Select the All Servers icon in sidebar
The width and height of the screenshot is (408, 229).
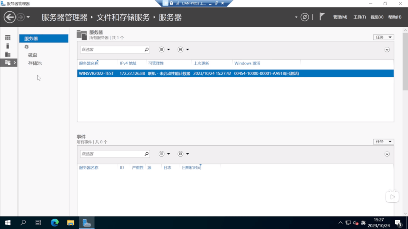point(8,54)
